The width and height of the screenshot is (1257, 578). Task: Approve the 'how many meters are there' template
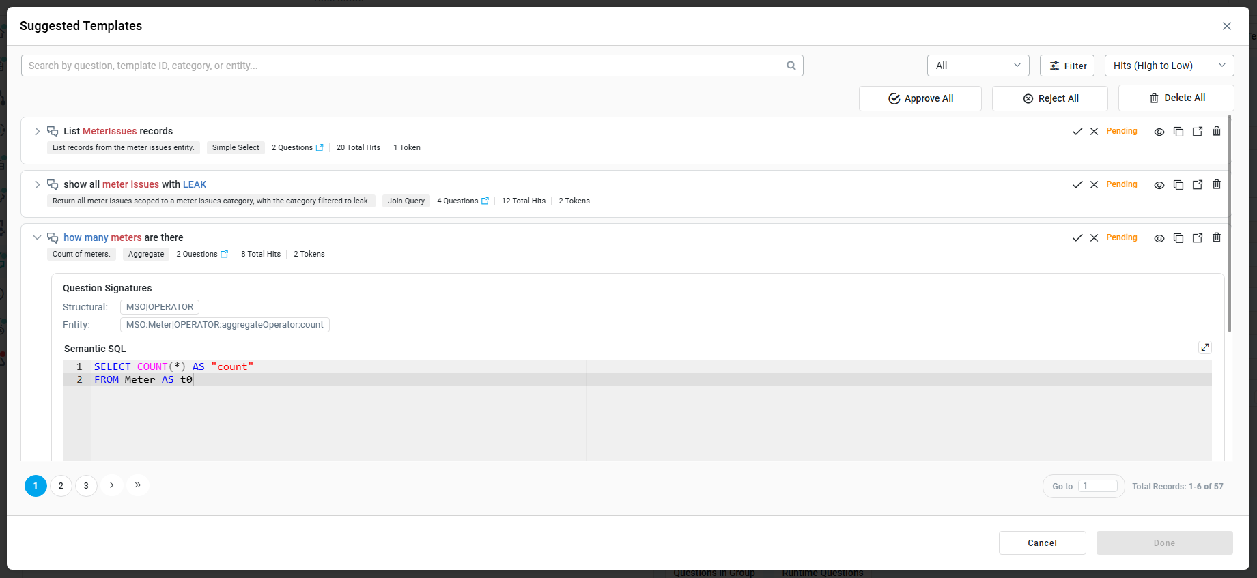coord(1077,237)
